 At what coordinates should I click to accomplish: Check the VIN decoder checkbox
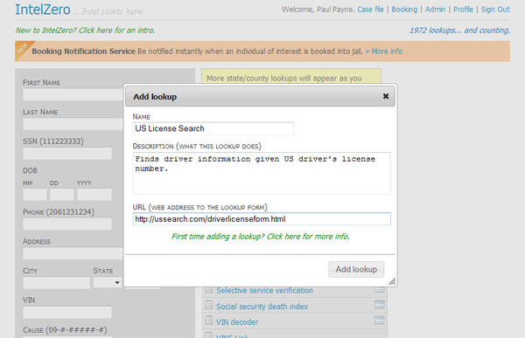[209, 321]
